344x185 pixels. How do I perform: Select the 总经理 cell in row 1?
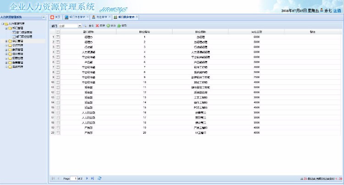pyautogui.click(x=200, y=37)
